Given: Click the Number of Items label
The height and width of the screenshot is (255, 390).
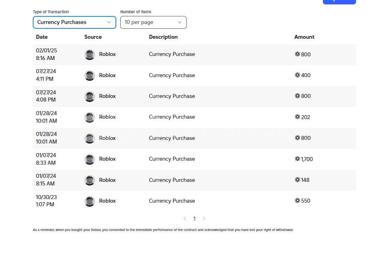Looking at the screenshot, I should tap(136, 12).
